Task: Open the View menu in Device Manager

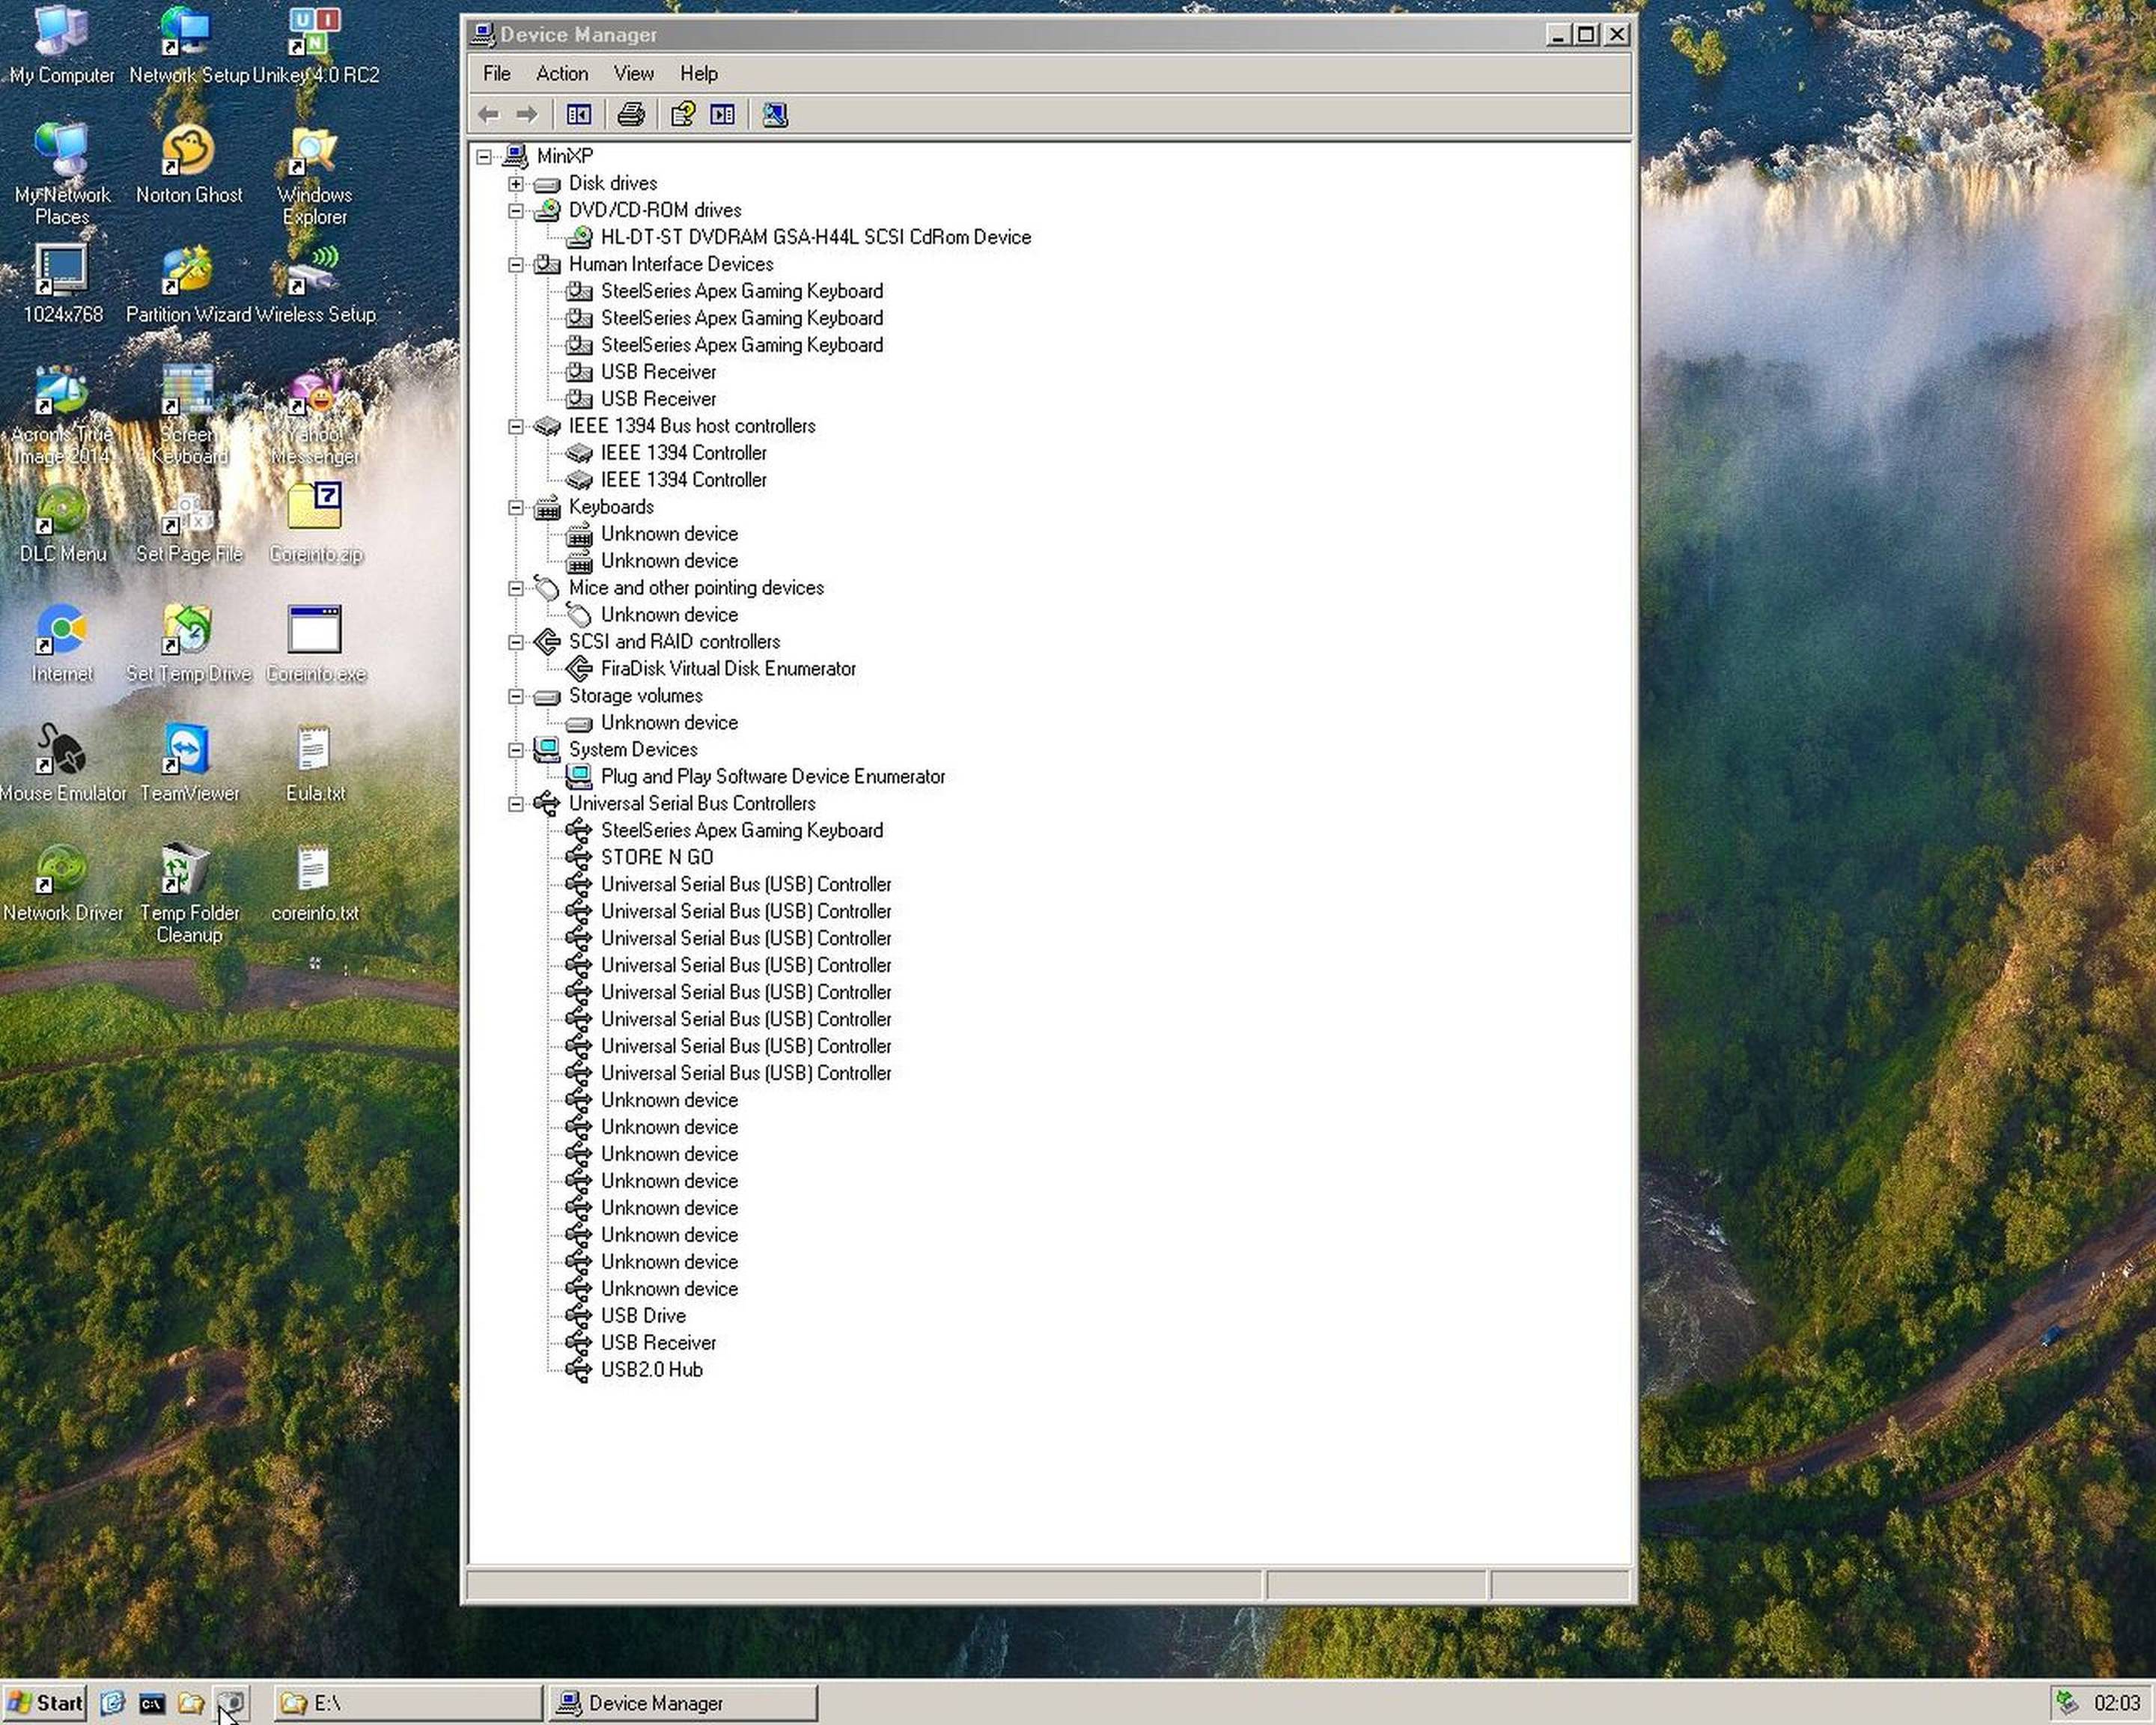Action: pos(630,72)
